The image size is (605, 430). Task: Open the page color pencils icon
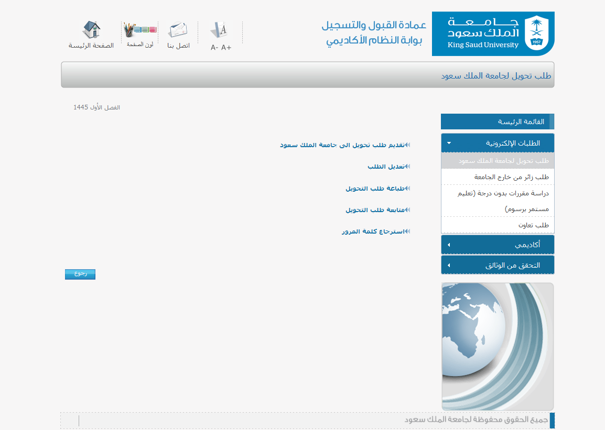140,30
